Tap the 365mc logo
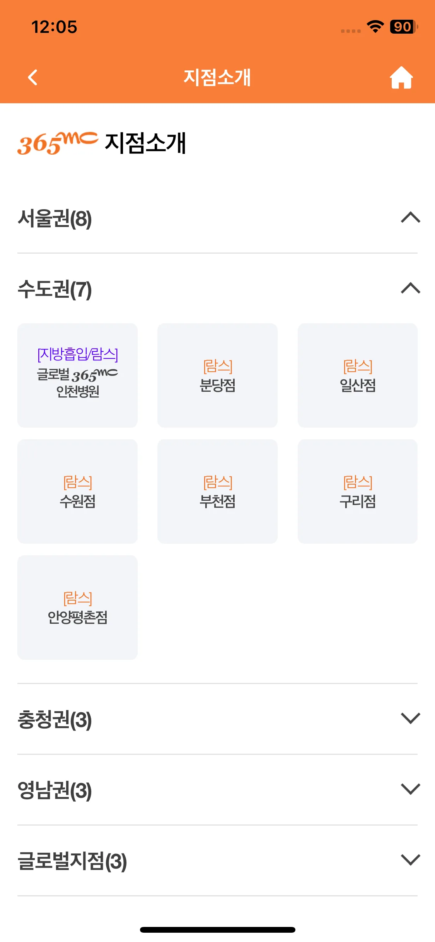This screenshot has width=435, height=942. tap(58, 143)
